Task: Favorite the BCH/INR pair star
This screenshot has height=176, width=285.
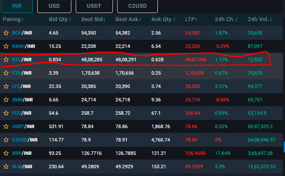Action: pos(6,33)
